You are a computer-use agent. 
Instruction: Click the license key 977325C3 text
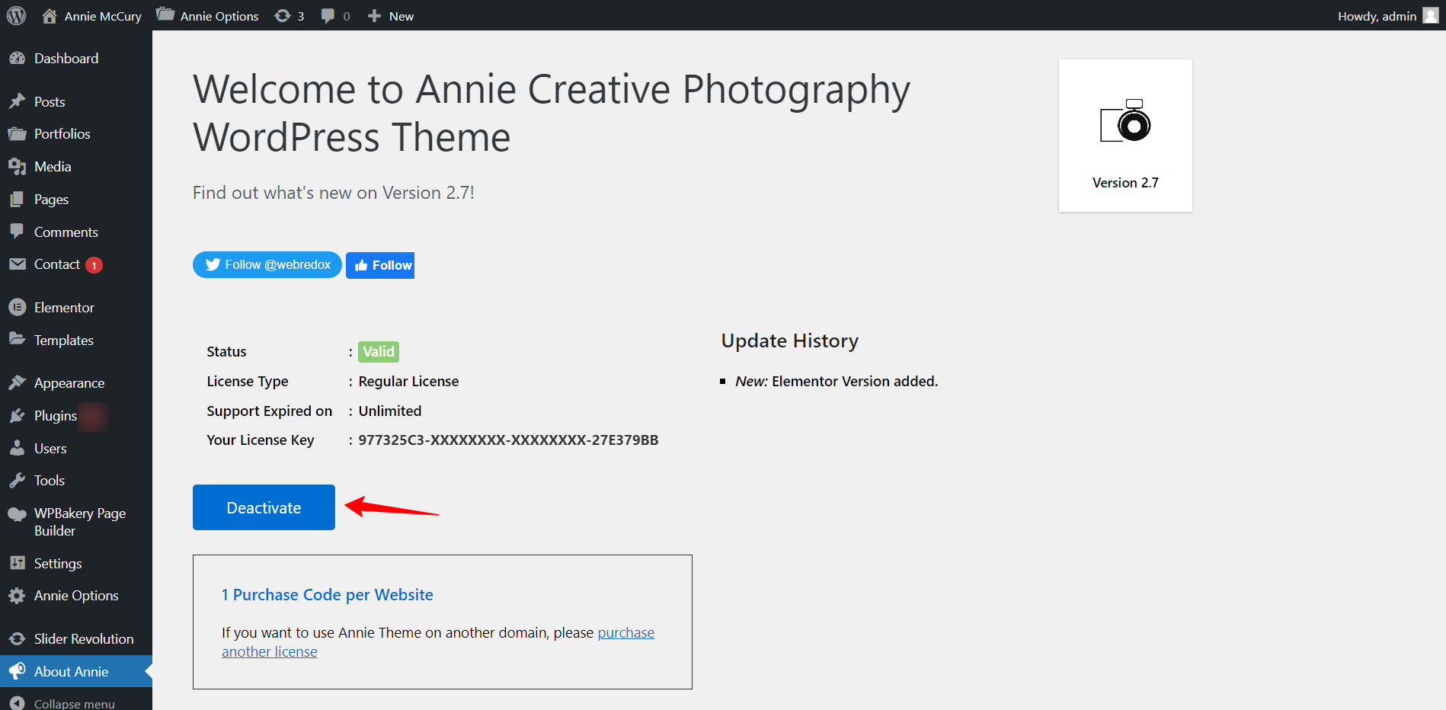coord(508,440)
